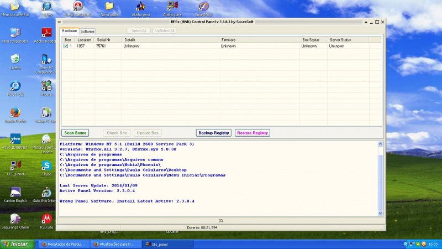This screenshot has width=442, height=249.
Task: Open the Nova pasta folder icon
Action: 109,8
